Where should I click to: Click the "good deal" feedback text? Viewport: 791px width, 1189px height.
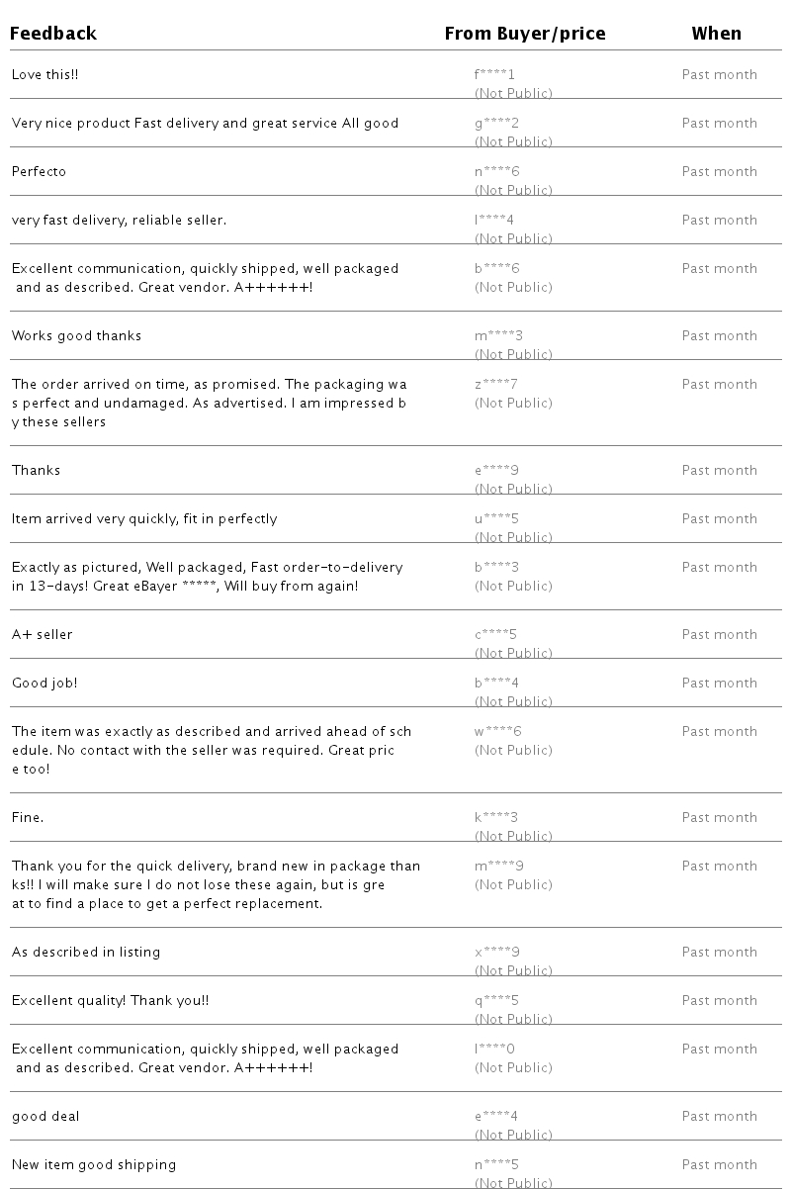[45, 1117]
